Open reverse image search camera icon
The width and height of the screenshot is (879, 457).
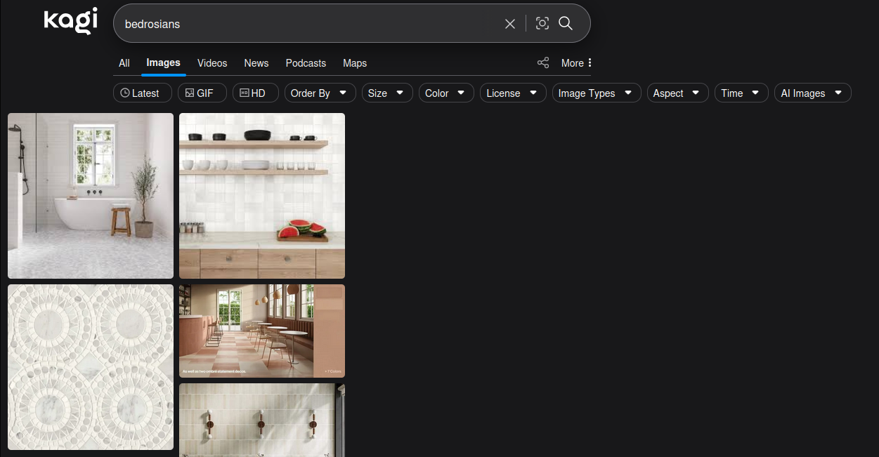click(x=542, y=24)
